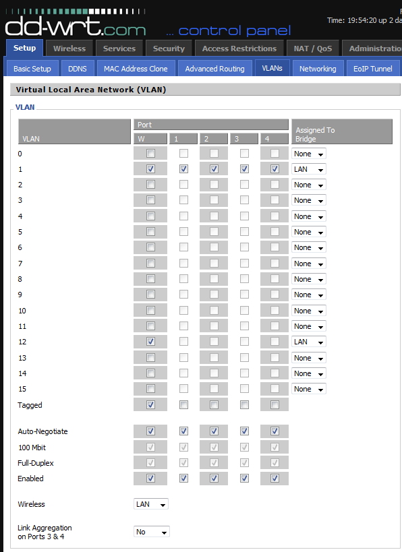Switch to the Wireless tab
The width and height of the screenshot is (402, 552).
(69, 48)
